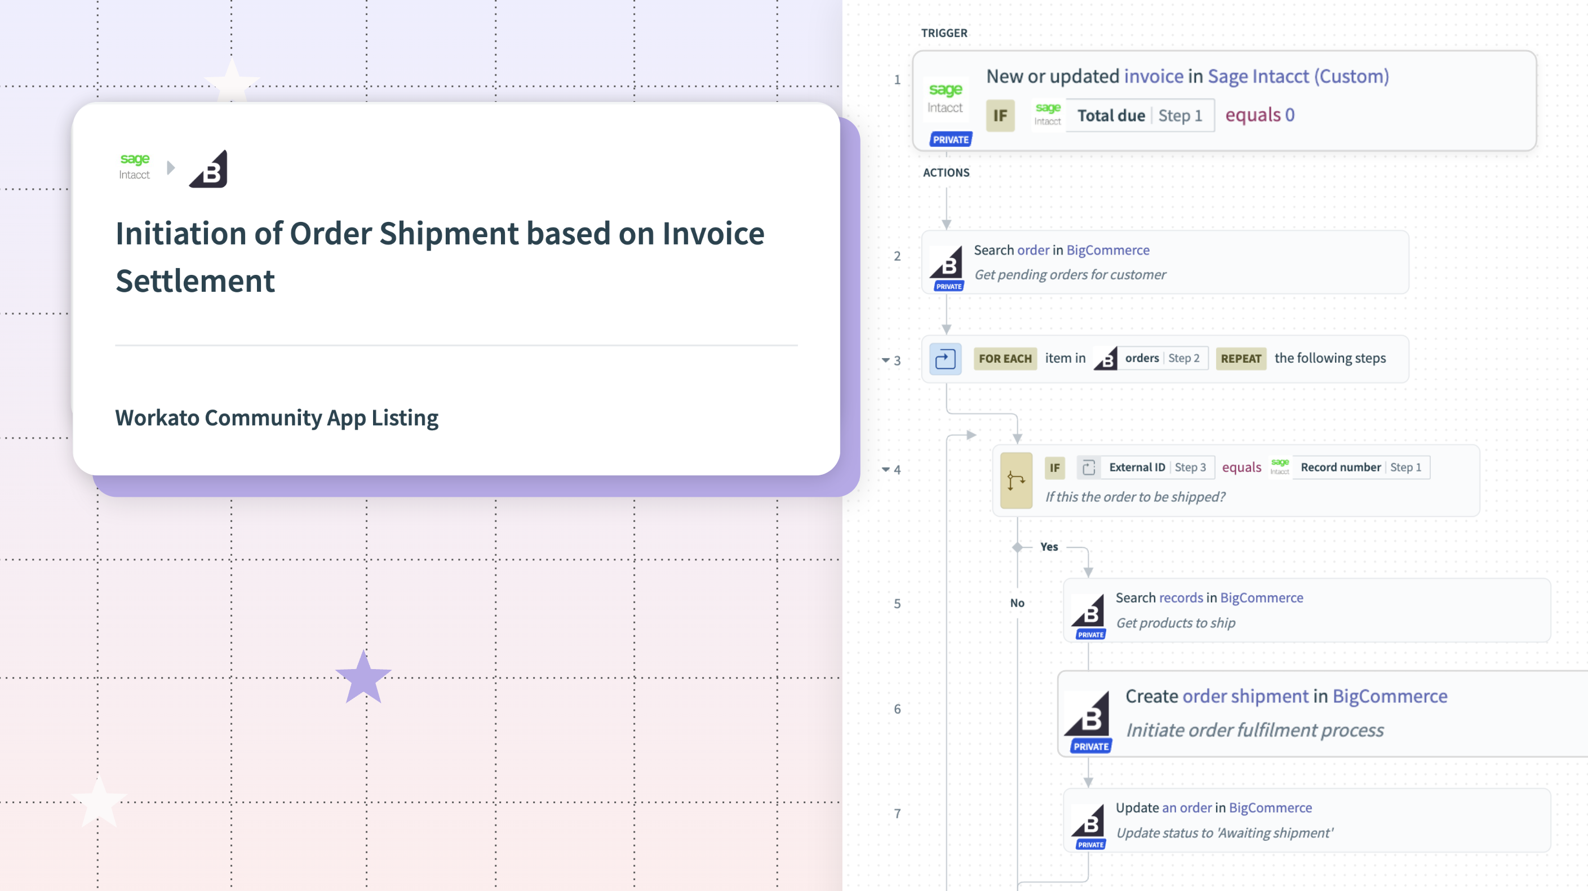
Task: Click the FOR EACH badge
Action: pyautogui.click(x=1005, y=359)
